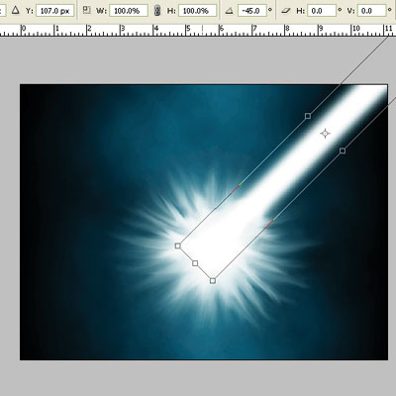Screen dimensions: 396x396
Task: Click the transform handle on the beam's upper edge
Action: point(308,116)
